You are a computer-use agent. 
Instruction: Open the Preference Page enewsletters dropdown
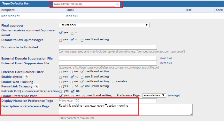point(154,95)
